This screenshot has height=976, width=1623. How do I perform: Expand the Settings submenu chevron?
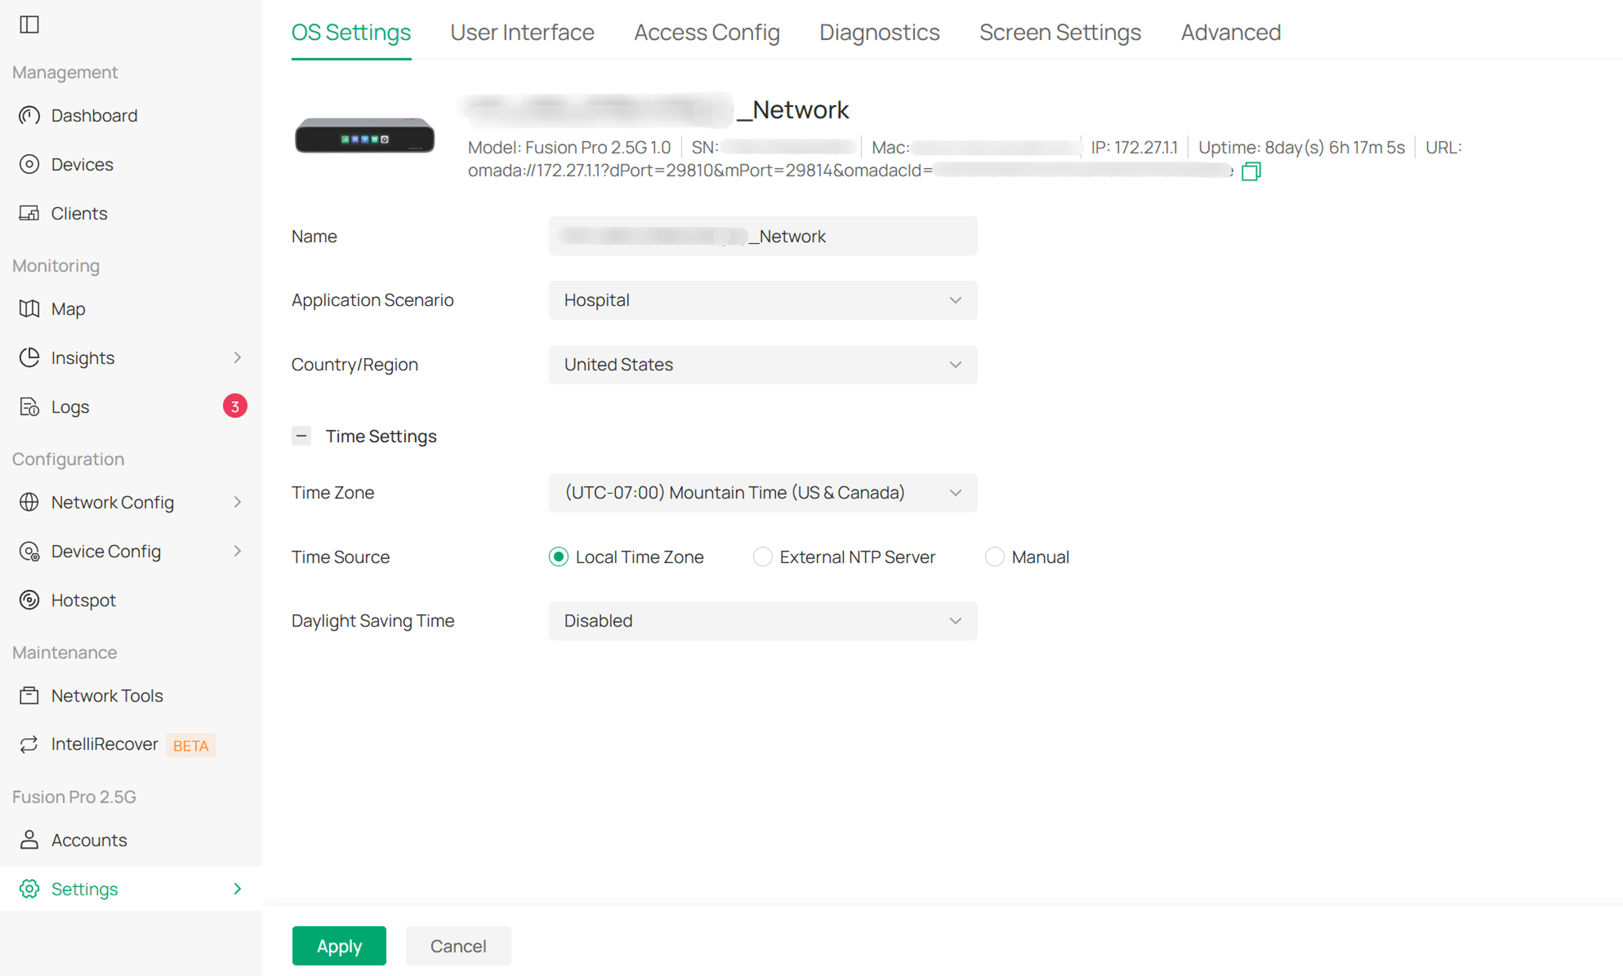[x=237, y=889]
